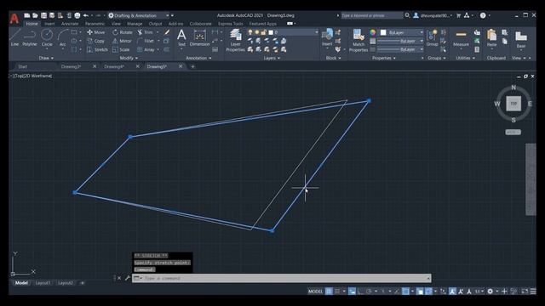
Task: Click the Scale command
Action: pyautogui.click(x=121, y=49)
